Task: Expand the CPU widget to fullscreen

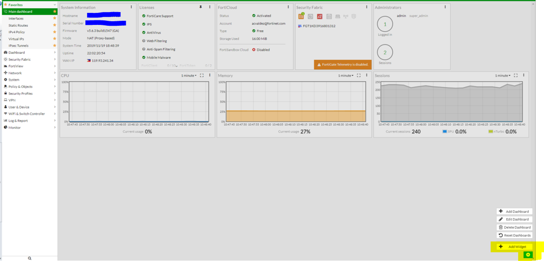Action: [202, 76]
